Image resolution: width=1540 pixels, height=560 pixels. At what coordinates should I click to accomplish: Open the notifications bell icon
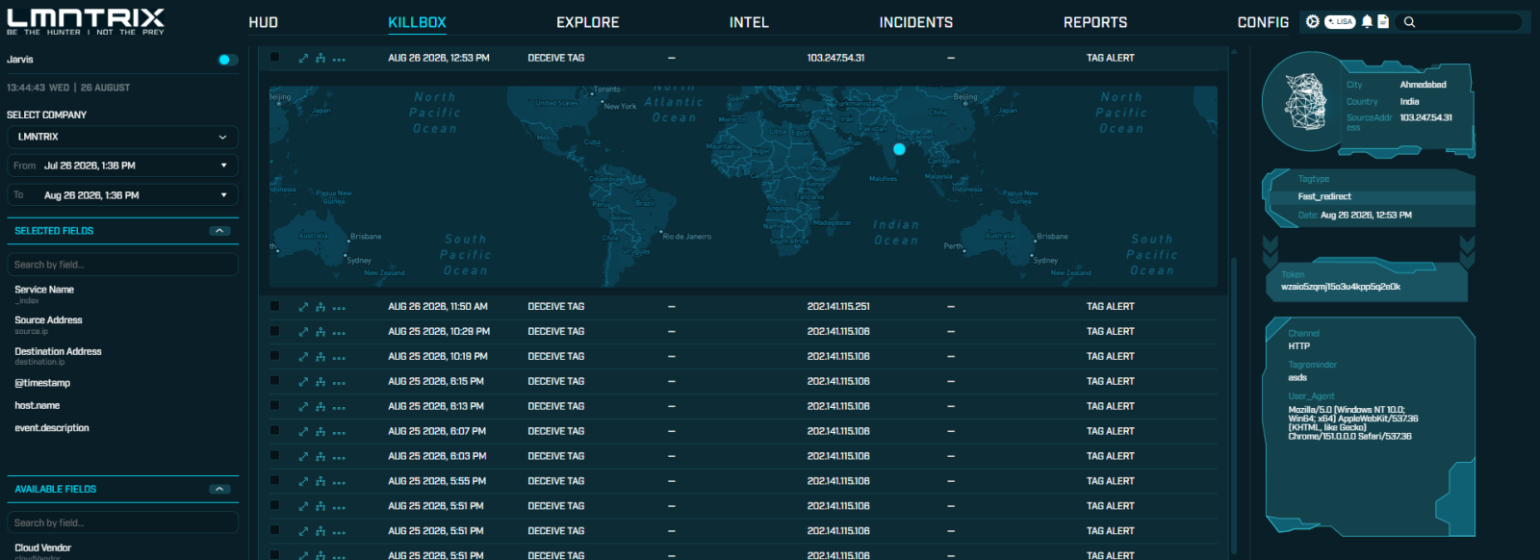point(1367,21)
